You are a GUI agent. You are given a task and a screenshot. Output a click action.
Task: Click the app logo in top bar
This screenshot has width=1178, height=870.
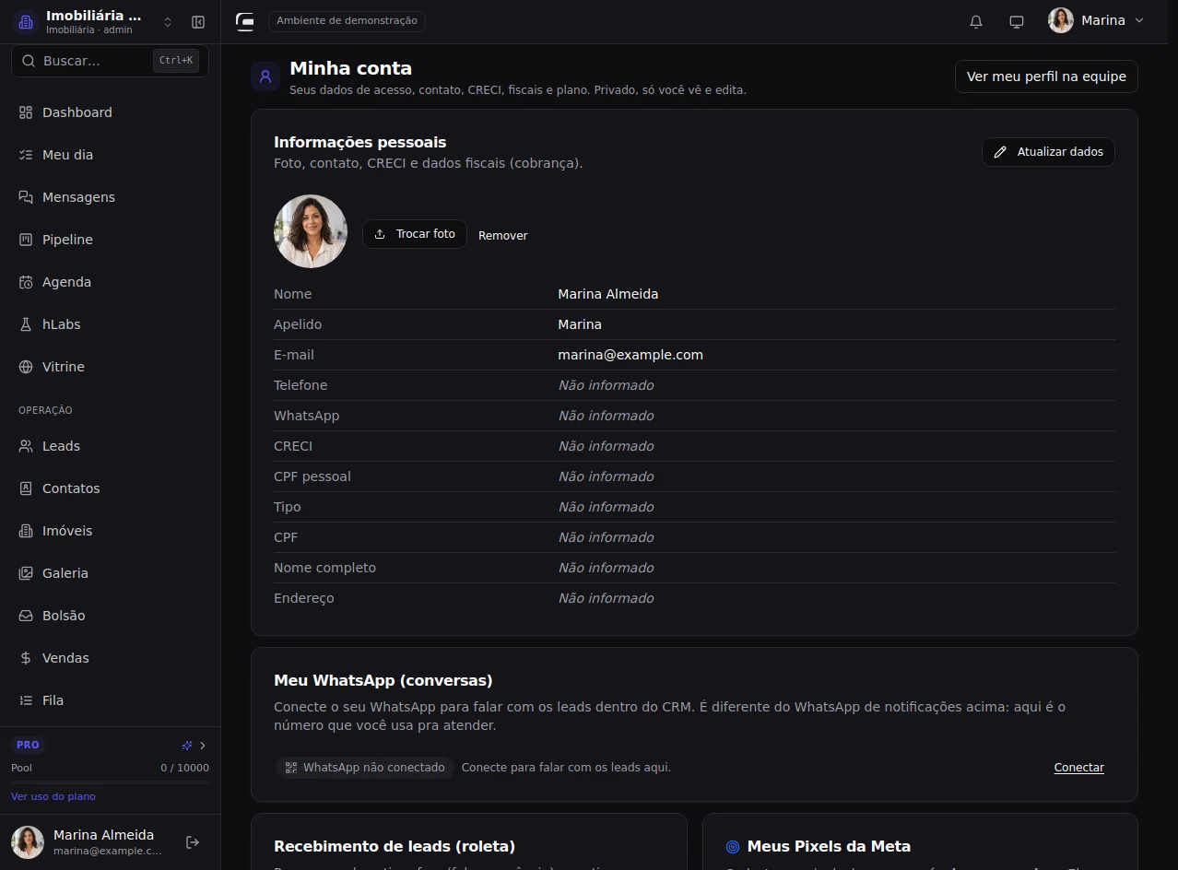click(245, 21)
